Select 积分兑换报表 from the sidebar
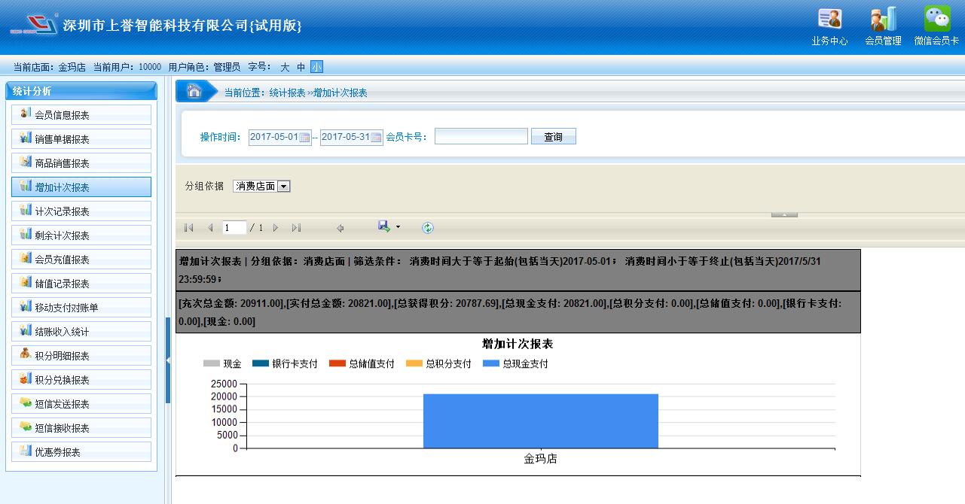The width and height of the screenshot is (965, 504). click(x=81, y=380)
